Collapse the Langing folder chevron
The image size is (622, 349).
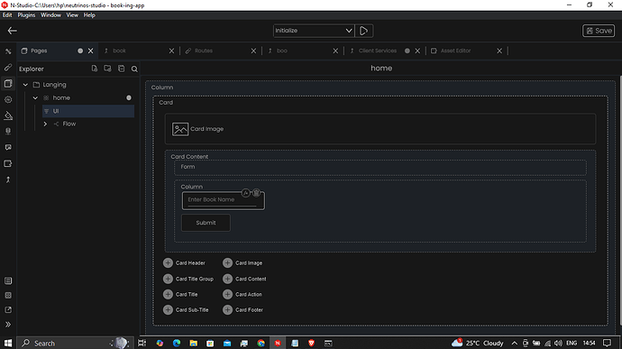pos(25,85)
